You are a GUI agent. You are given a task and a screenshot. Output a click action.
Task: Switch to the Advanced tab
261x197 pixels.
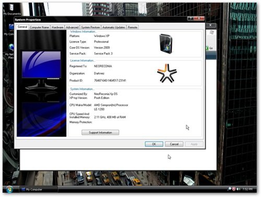point(72,27)
